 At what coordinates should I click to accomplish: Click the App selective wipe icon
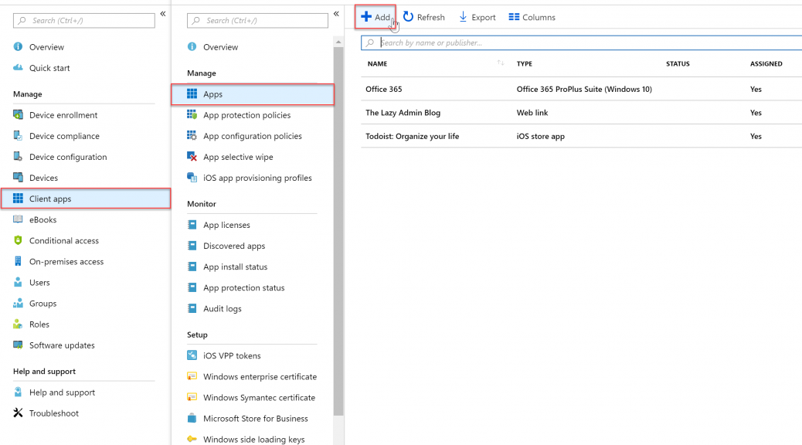coord(192,157)
